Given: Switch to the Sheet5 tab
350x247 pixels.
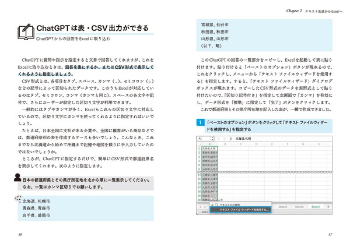Looking at the screenshot, I should [283, 207].
